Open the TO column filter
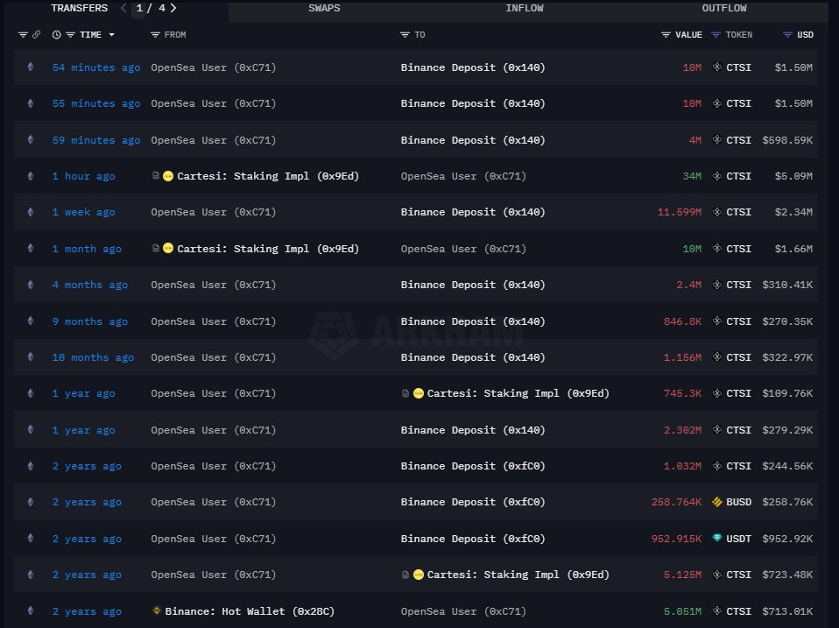Image resolution: width=839 pixels, height=628 pixels. [405, 35]
